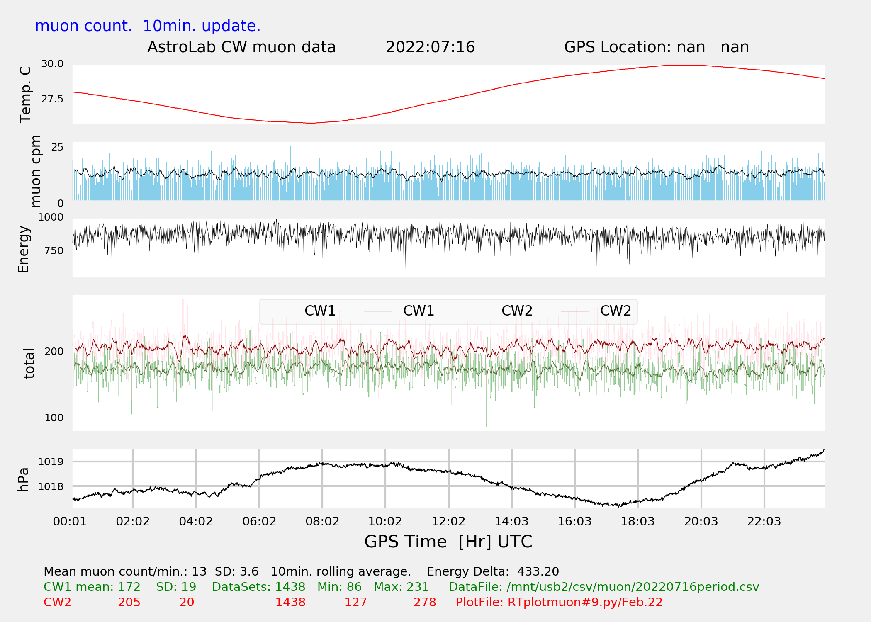This screenshot has width=871, height=622.
Task: Click the date label 2022:07:16
Action: click(x=430, y=47)
